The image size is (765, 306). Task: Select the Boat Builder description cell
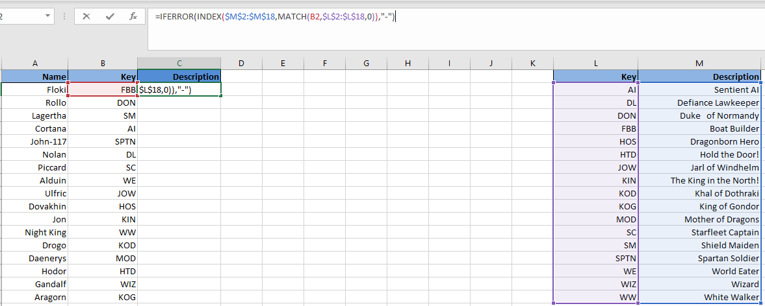point(699,128)
